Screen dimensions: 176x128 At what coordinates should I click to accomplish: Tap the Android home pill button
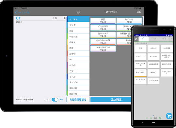click(x=153, y=122)
